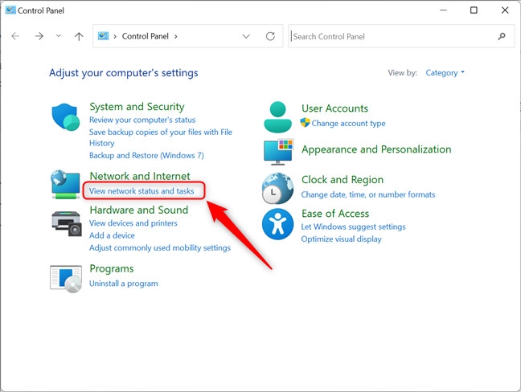
Task: Expand chevron after Control Panel breadcrumb
Action: [x=176, y=36]
